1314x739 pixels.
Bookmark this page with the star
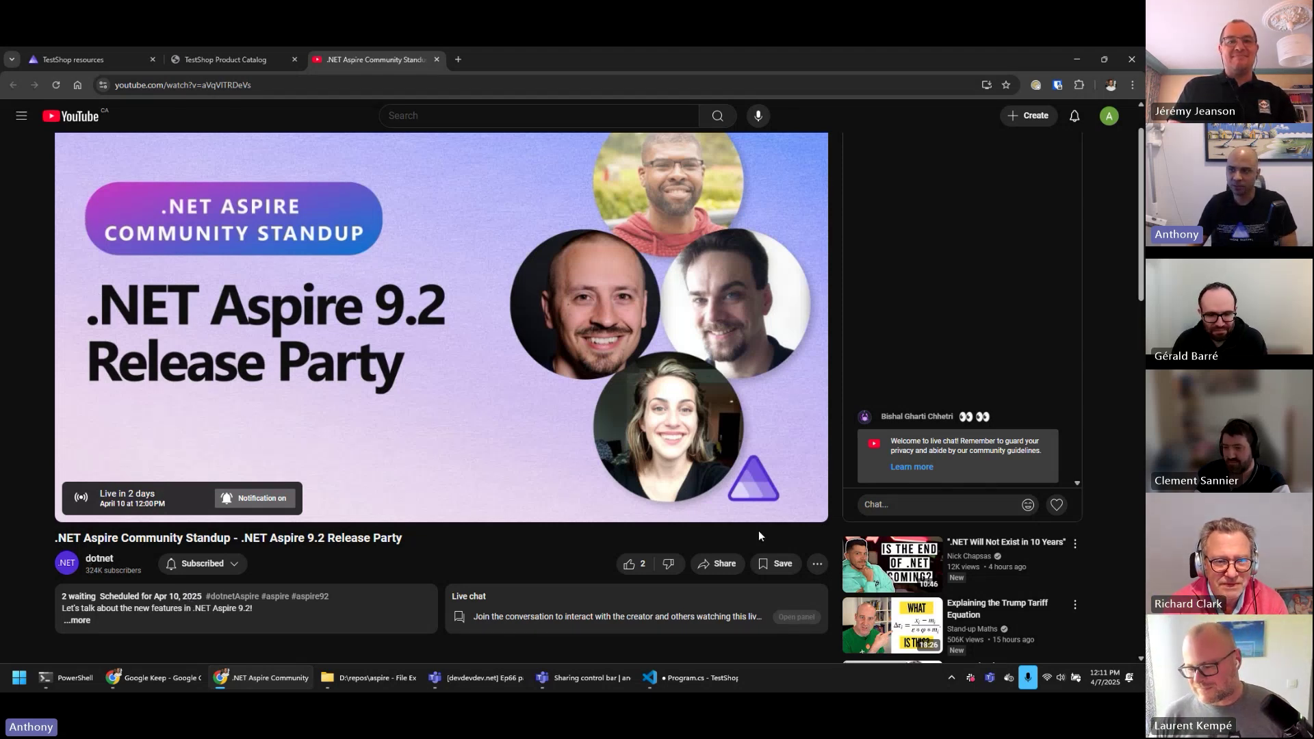point(1006,85)
